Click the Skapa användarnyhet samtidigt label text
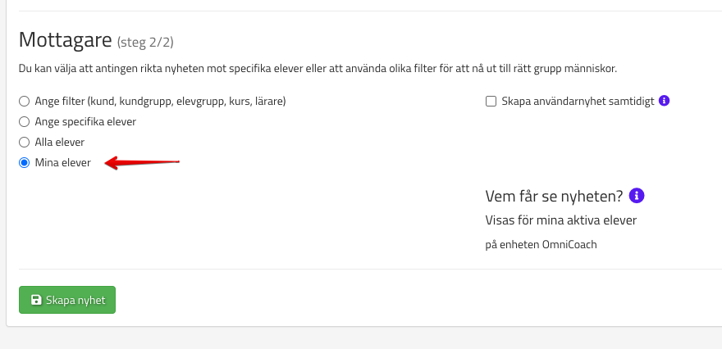 click(x=578, y=102)
